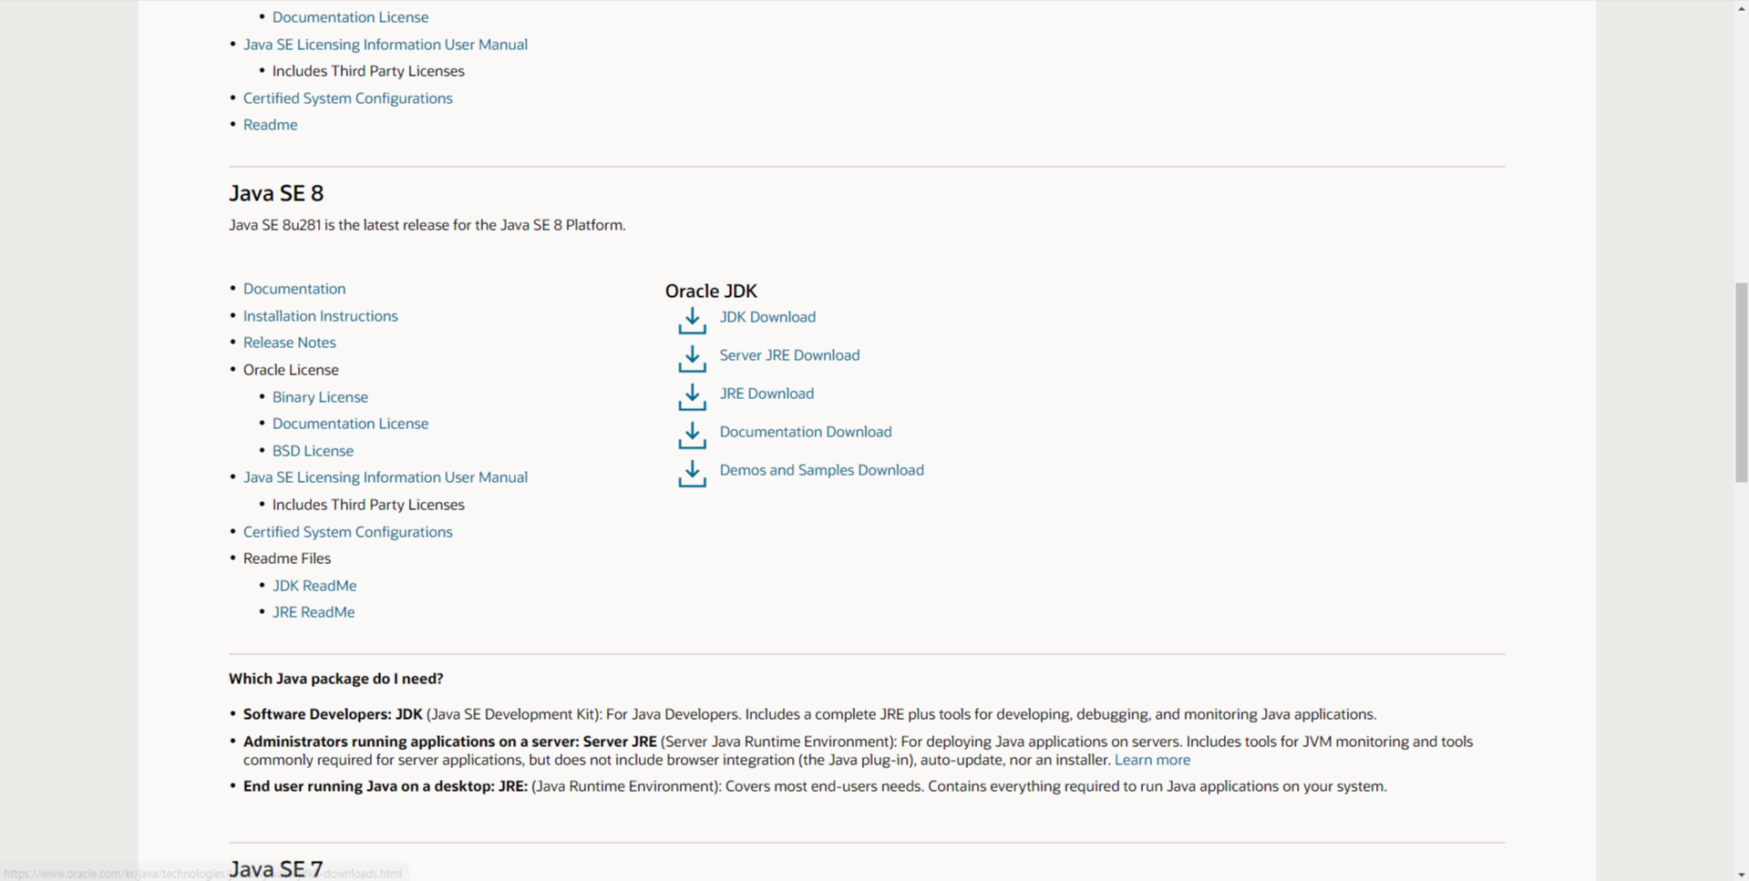Screen dimensions: 1749x881
Task: Click 'Which Java package do I need?' text
Action: pos(335,679)
